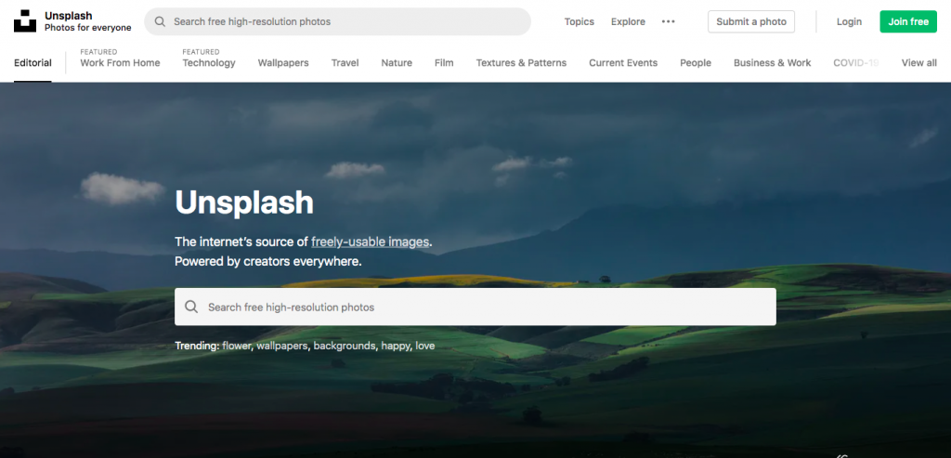Open the Film topic
The width and height of the screenshot is (951, 458).
tap(444, 62)
